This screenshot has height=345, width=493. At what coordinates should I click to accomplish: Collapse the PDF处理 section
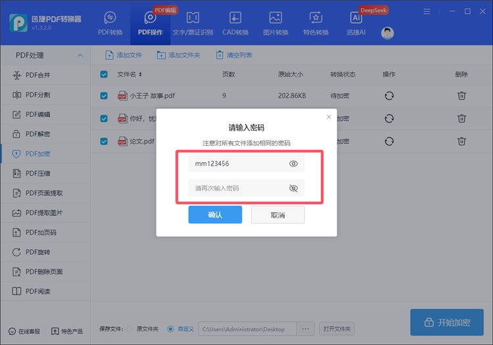coord(80,55)
